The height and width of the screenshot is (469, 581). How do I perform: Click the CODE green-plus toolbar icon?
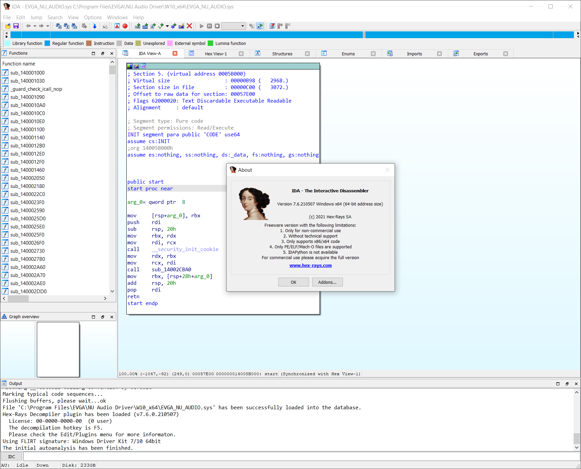(137, 26)
